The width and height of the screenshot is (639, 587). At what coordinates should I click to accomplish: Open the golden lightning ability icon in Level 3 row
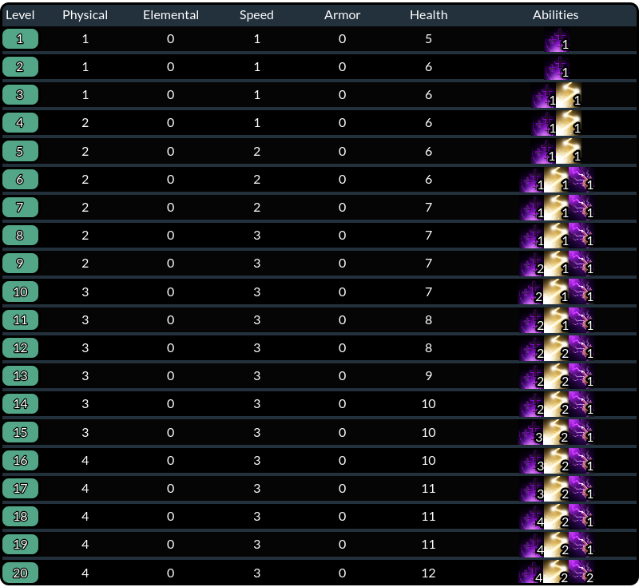(569, 95)
